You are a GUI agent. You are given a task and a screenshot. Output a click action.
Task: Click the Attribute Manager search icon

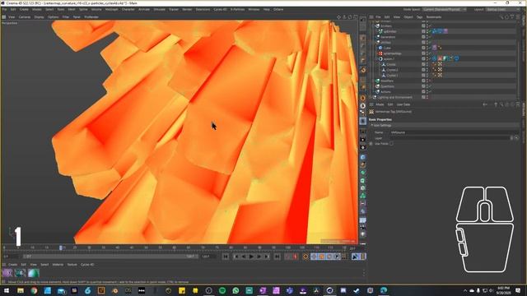[x=501, y=104]
